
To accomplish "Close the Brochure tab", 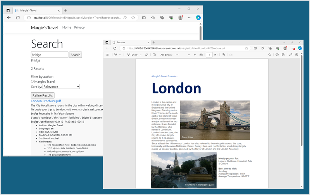I will 148,42.
